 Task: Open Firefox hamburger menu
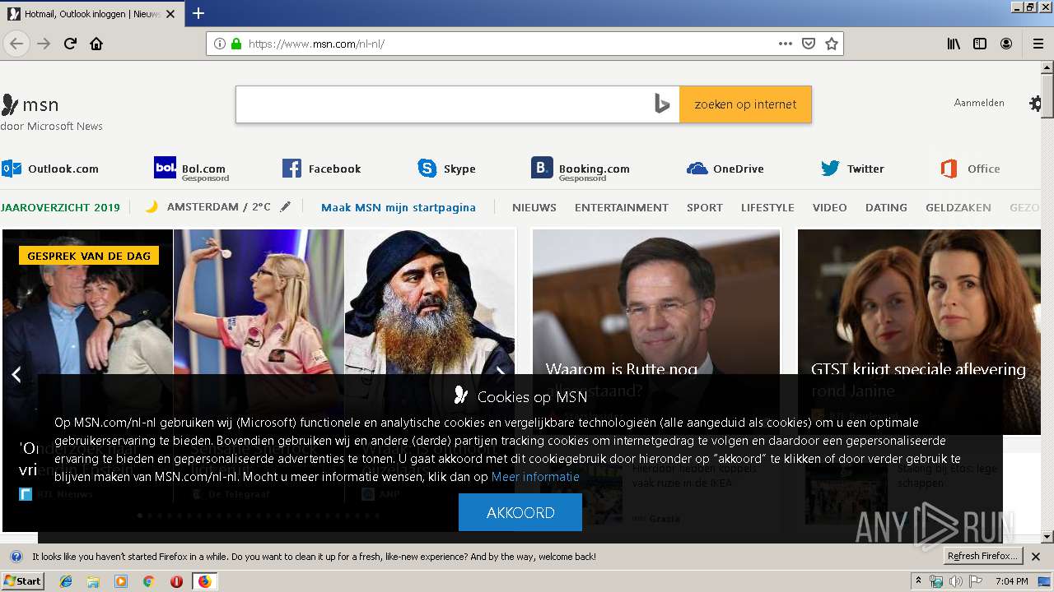(1038, 44)
